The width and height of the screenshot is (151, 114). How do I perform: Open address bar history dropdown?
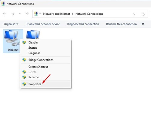point(134,14)
